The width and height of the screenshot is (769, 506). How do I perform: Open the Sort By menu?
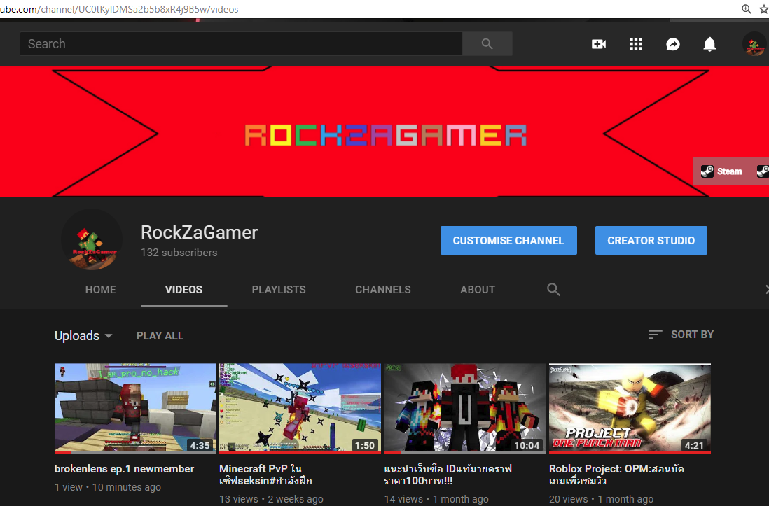pos(681,335)
